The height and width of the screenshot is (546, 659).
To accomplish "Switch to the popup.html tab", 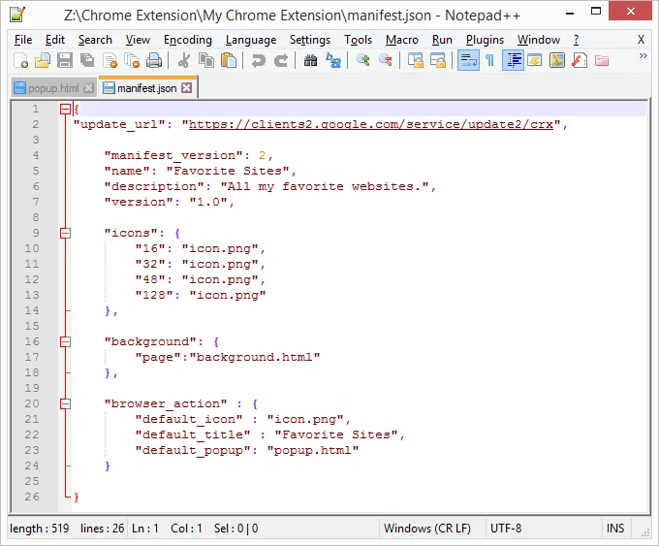I will pos(53,88).
